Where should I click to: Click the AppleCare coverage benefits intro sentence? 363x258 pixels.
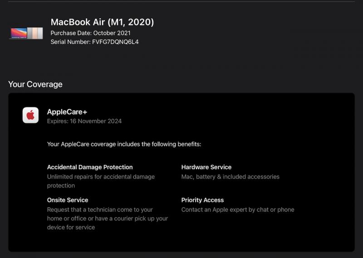click(124, 144)
